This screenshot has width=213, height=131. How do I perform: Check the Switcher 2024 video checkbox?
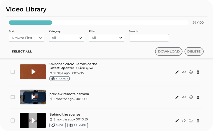[13, 72]
